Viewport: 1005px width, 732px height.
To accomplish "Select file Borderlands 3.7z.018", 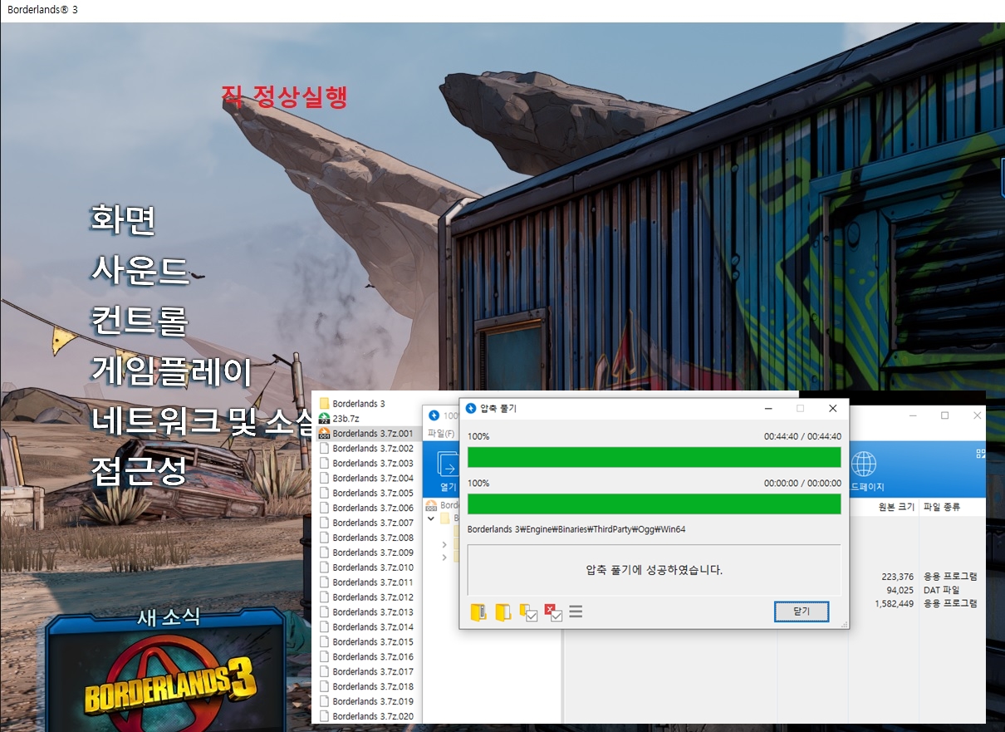I will [373, 687].
